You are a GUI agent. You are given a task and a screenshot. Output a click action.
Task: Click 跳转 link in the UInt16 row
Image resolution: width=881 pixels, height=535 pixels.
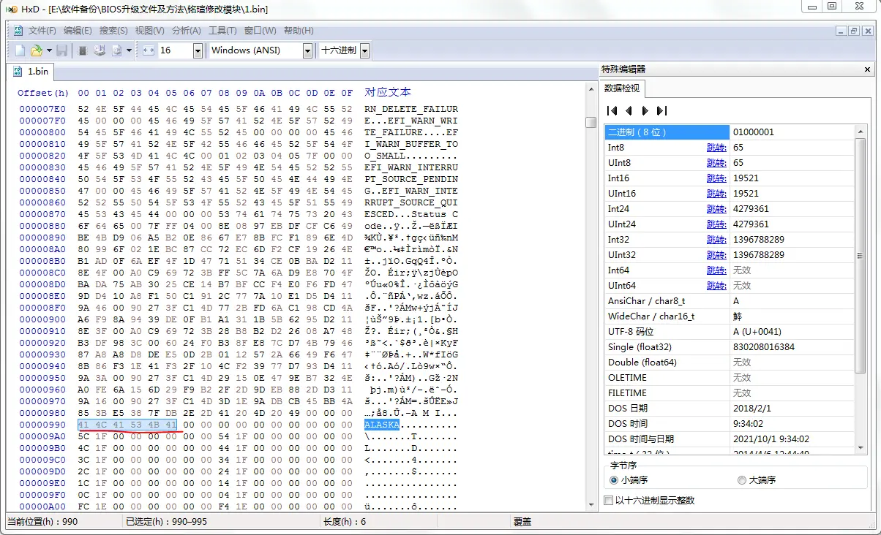pos(716,194)
